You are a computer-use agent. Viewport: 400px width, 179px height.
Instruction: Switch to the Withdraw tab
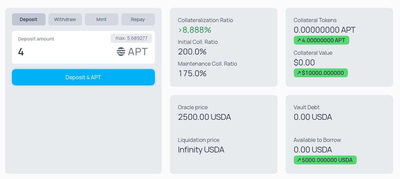coord(65,19)
